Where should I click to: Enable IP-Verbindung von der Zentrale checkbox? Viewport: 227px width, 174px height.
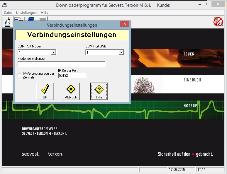click(x=20, y=76)
